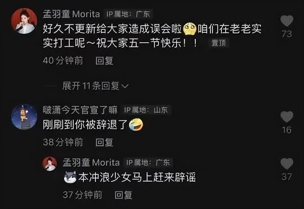Click the IP属地: 山东 label
This screenshot has width=304, height=209.
[146, 110]
